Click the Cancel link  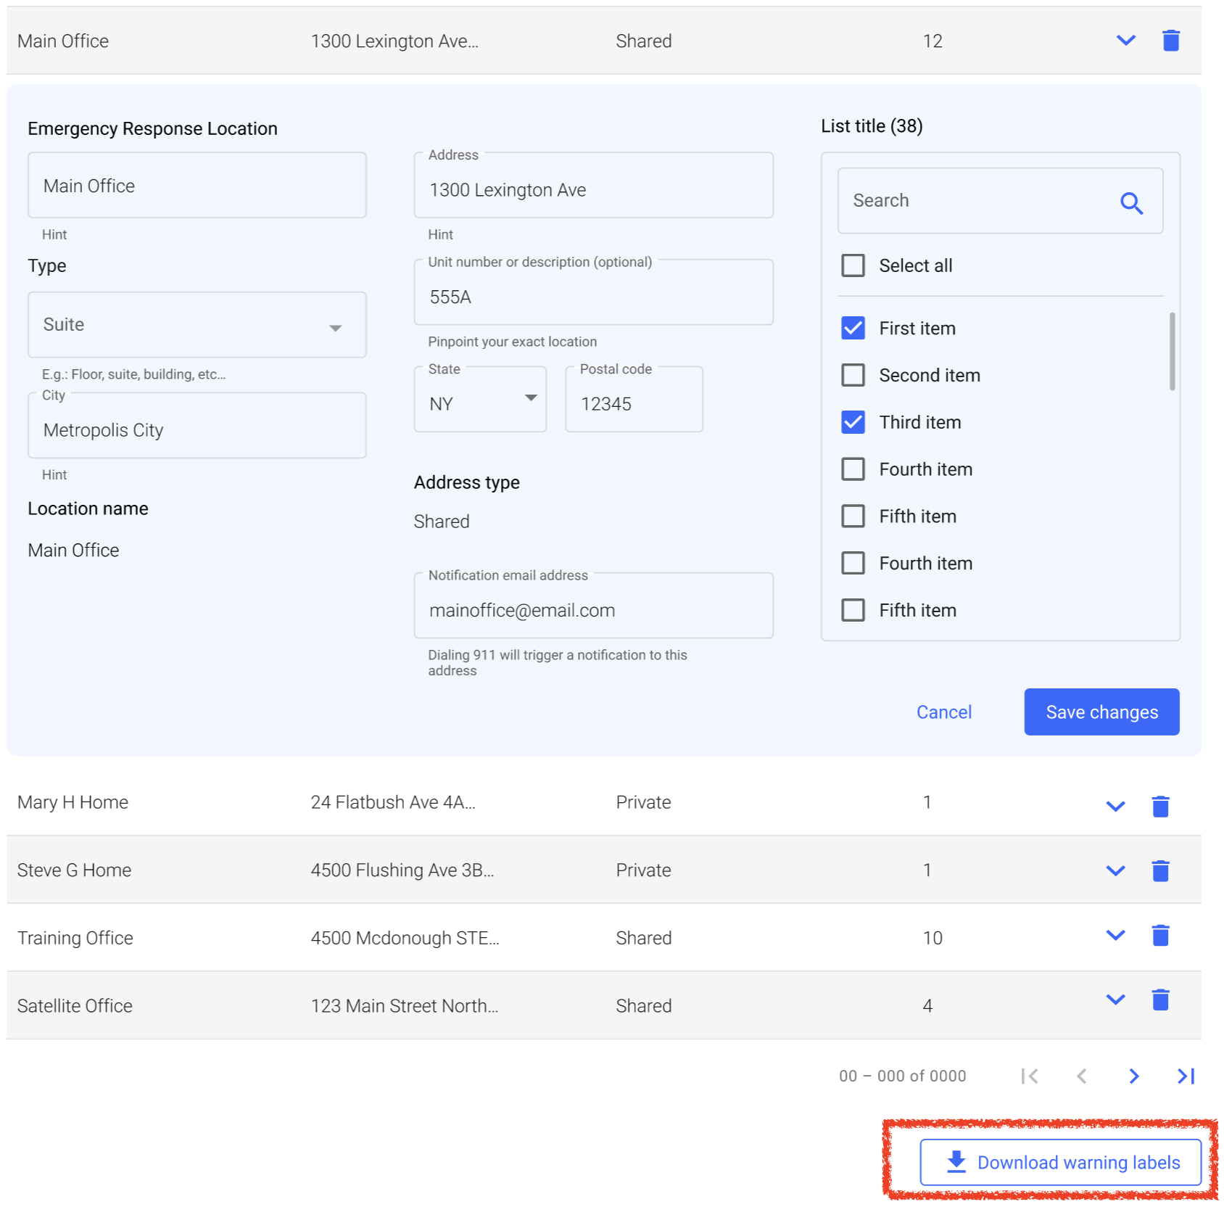point(943,712)
